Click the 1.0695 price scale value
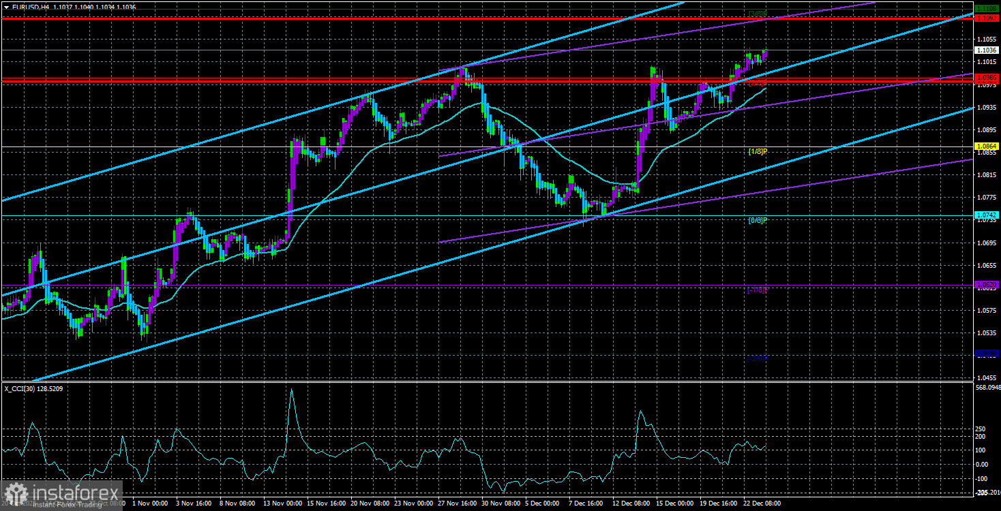Screen dimensions: 1001x511 tap(986, 243)
